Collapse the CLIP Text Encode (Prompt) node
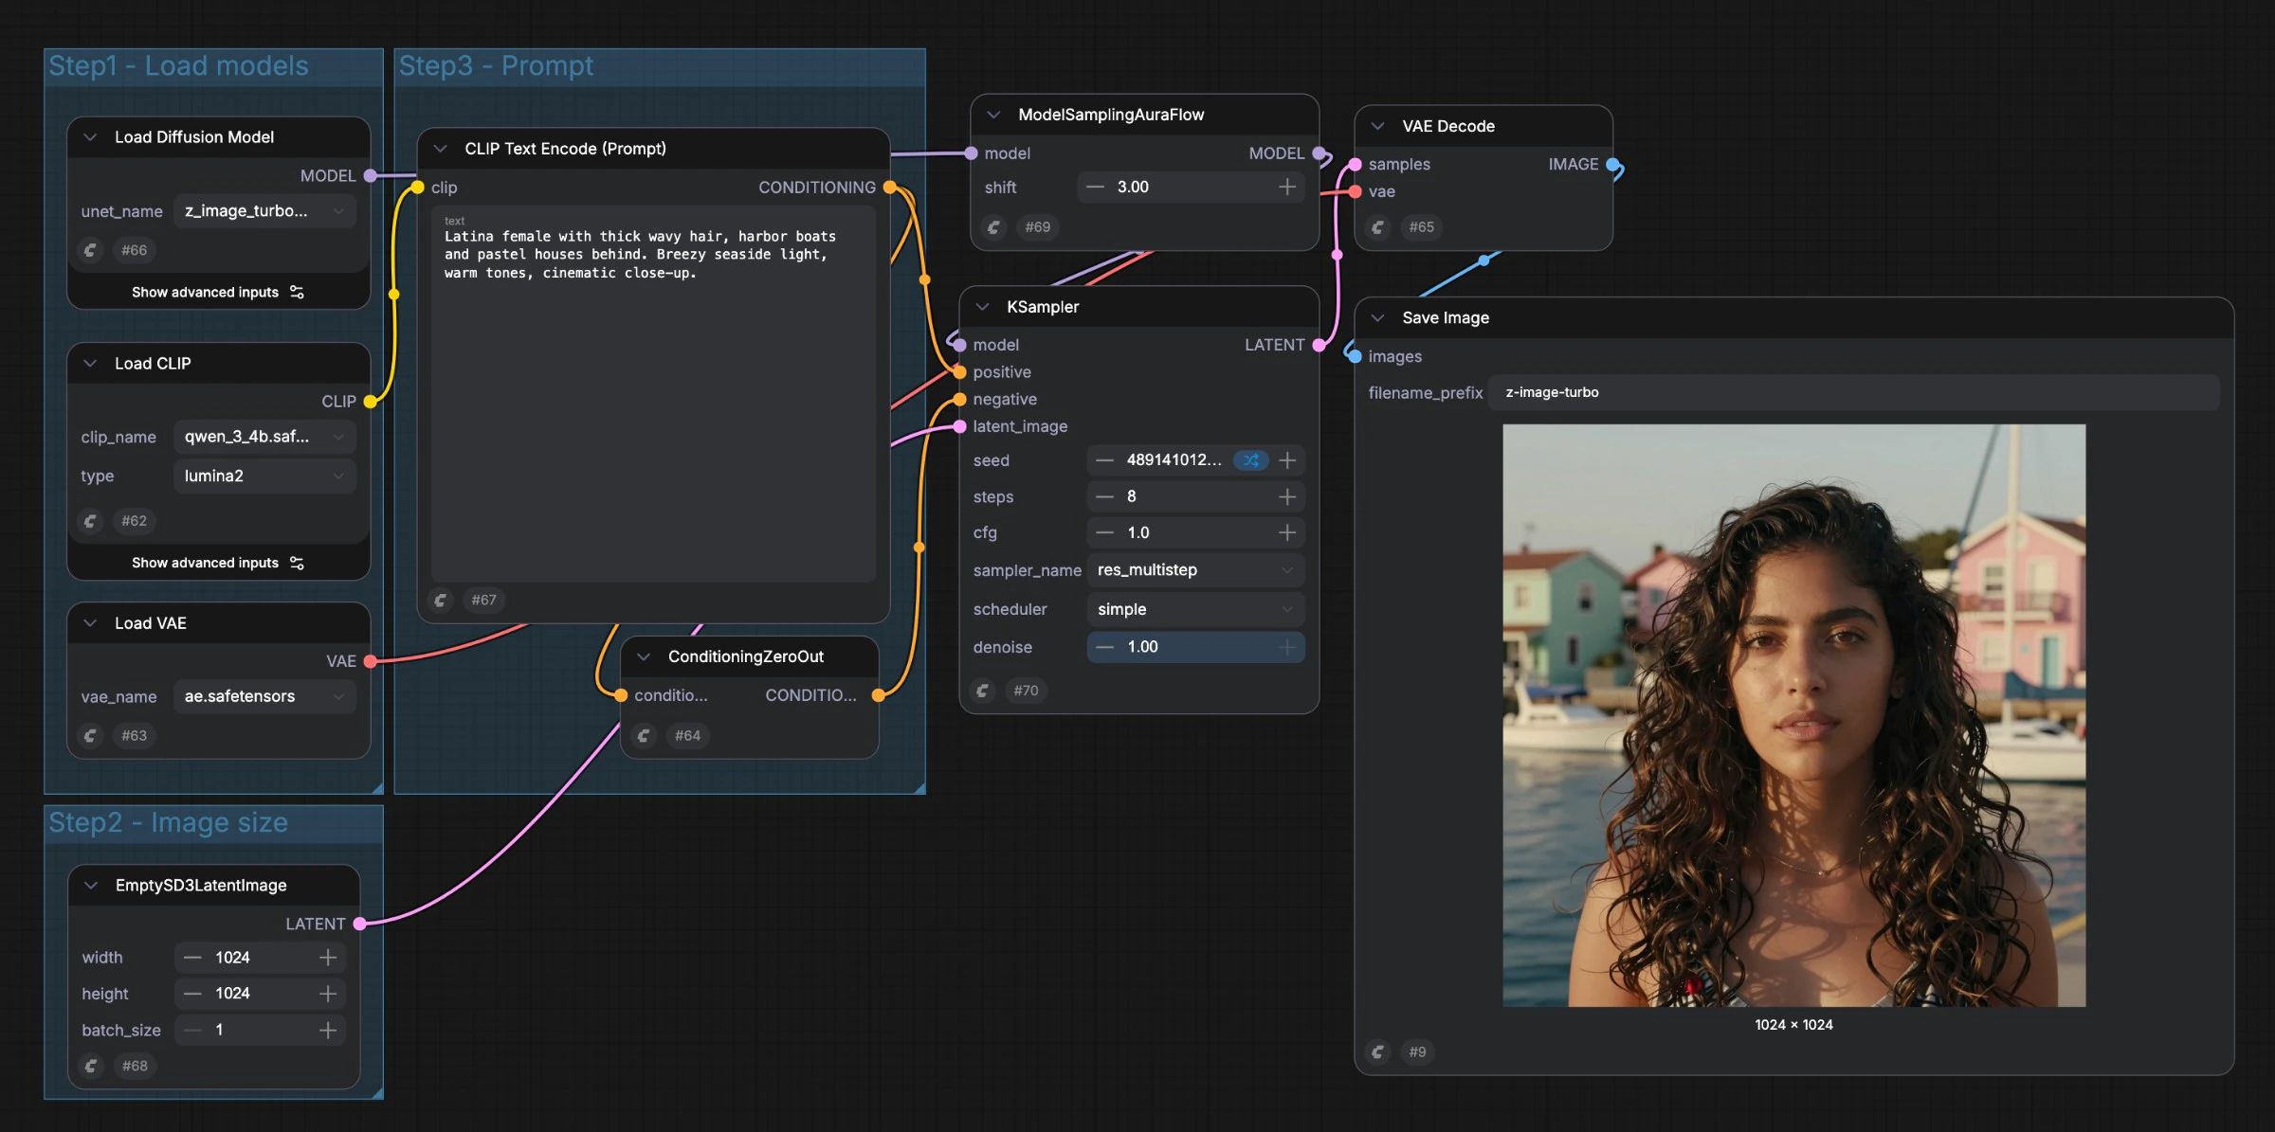This screenshot has width=2275, height=1132. [x=439, y=148]
